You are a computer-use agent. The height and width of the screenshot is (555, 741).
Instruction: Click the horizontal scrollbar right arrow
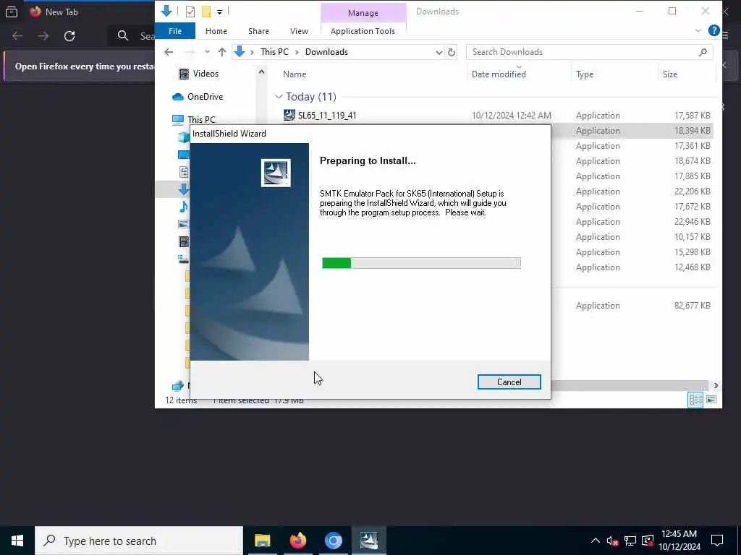pyautogui.click(x=716, y=386)
